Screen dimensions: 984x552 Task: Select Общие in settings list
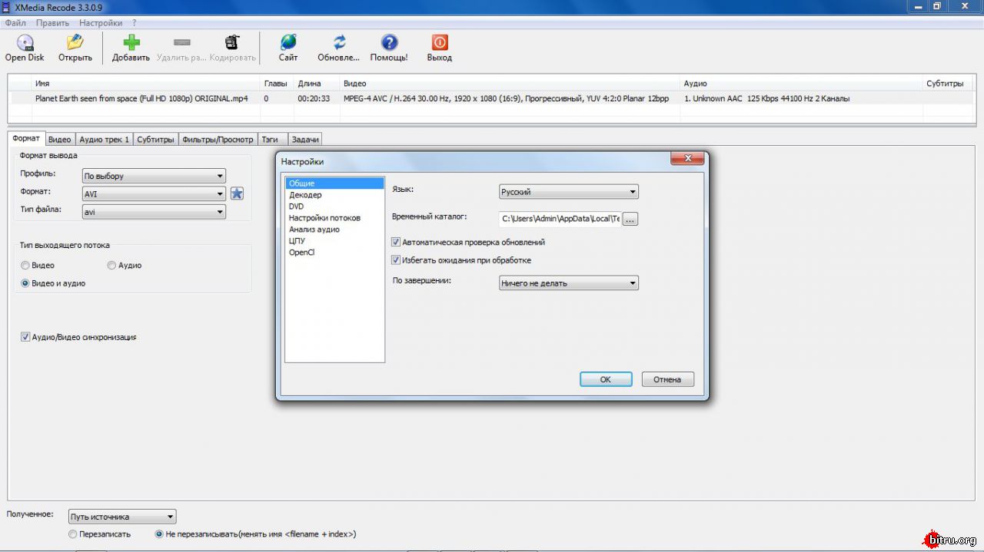[334, 183]
